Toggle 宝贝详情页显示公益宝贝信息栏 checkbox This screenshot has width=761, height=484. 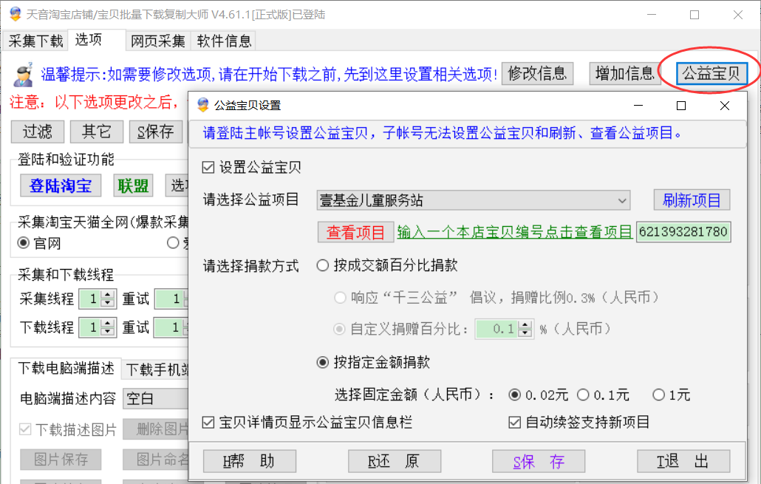coord(208,423)
